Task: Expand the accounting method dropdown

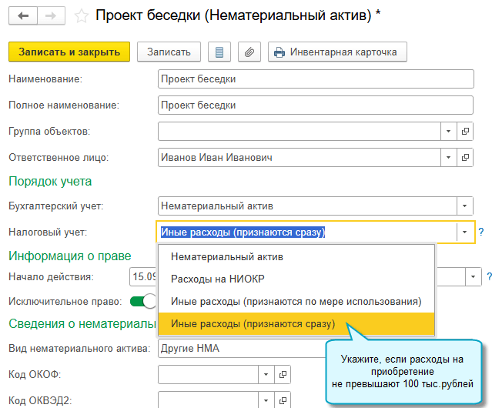Action: [x=464, y=206]
